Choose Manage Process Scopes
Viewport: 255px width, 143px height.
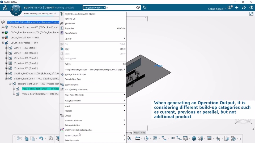point(93,74)
